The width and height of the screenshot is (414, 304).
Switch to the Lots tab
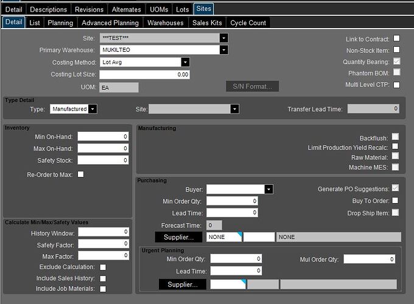(182, 10)
